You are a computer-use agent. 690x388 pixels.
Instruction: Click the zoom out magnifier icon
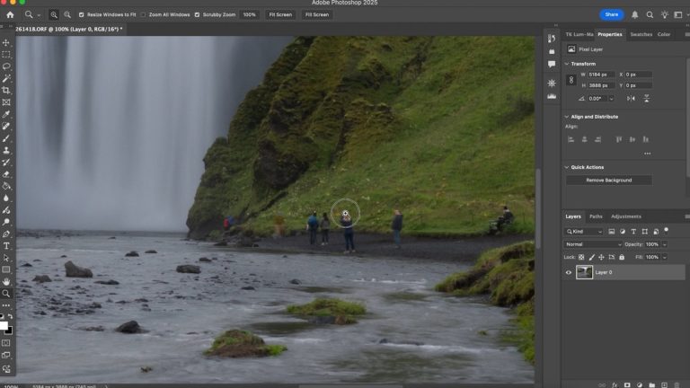tap(66, 14)
